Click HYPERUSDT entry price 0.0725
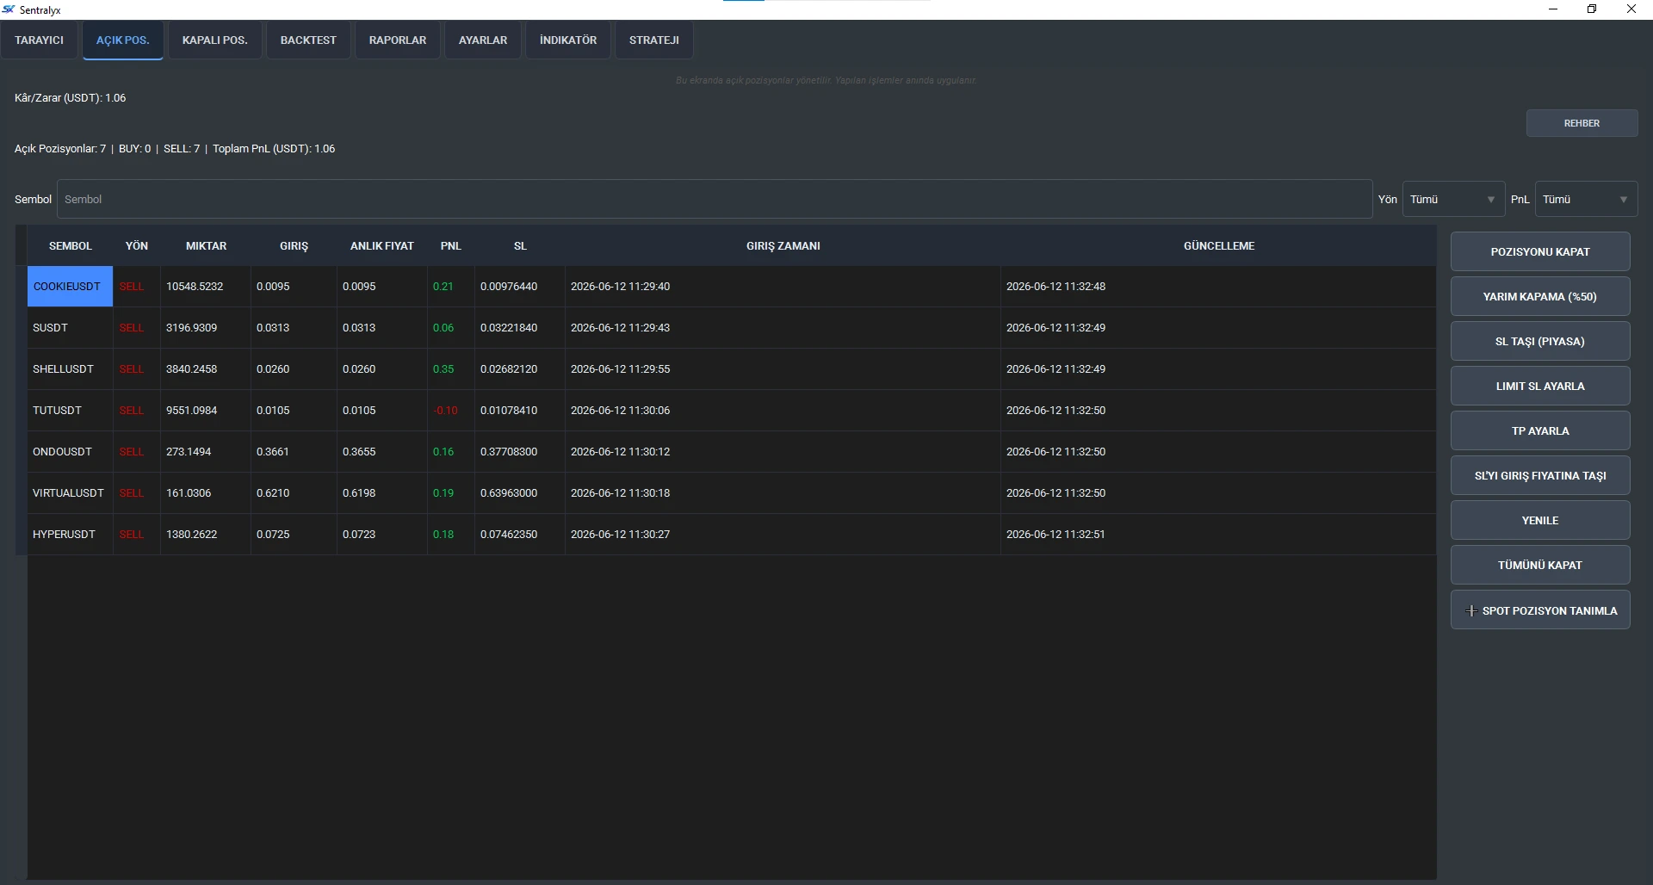 click(273, 535)
